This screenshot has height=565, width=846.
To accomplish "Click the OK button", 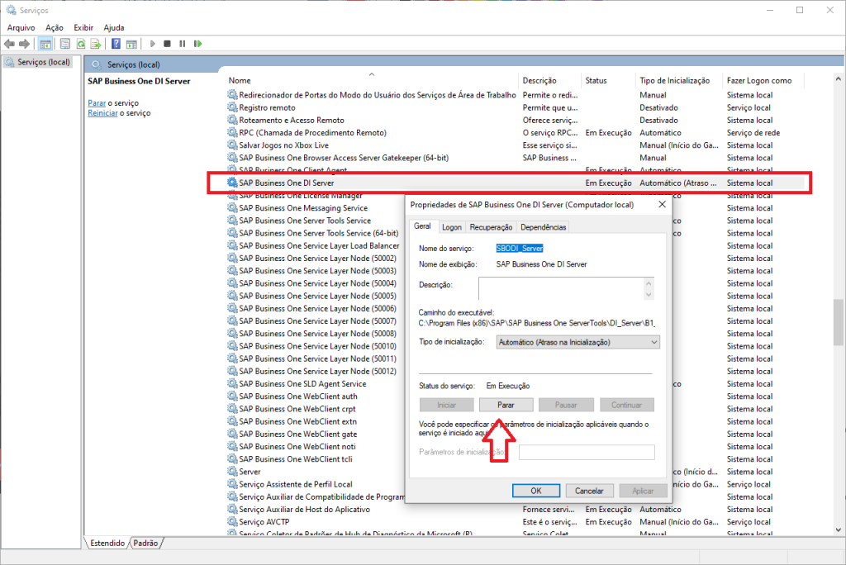I will pos(535,491).
